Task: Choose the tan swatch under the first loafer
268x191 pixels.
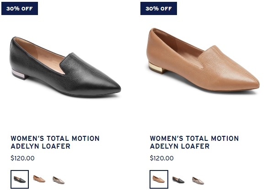Action: [39, 179]
